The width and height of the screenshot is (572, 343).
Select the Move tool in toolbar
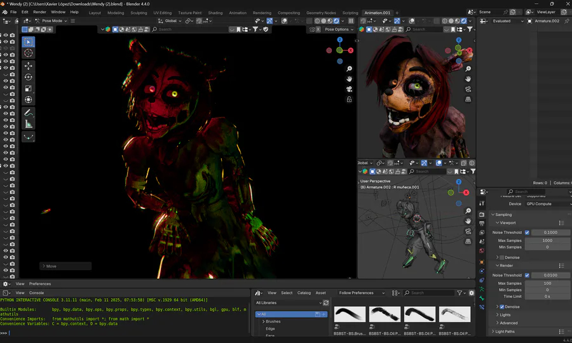click(x=29, y=66)
